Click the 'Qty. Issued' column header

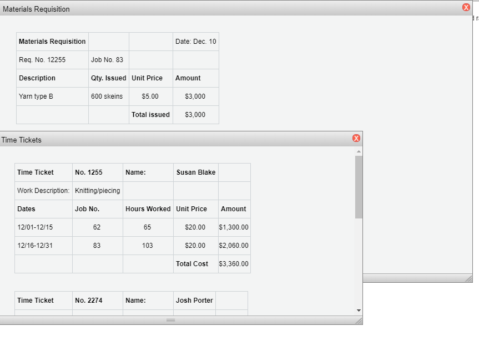[x=109, y=78]
